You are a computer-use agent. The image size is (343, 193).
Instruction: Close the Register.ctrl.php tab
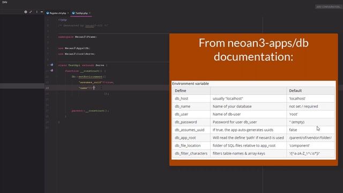tap(68, 13)
